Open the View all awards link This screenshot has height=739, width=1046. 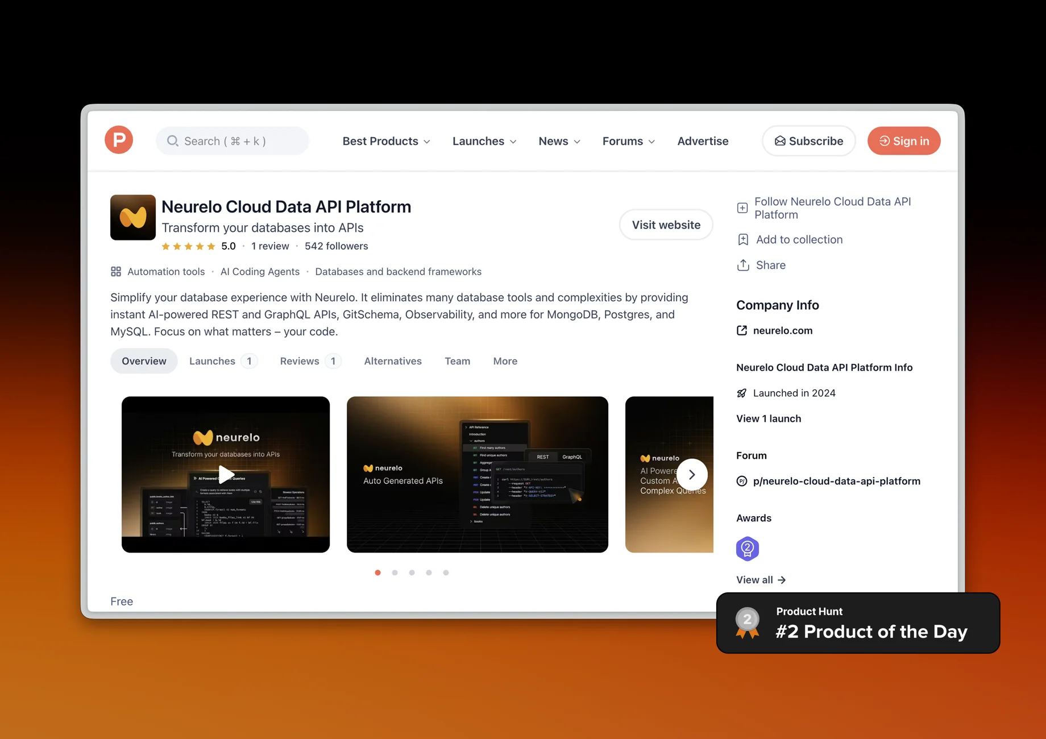(761, 579)
